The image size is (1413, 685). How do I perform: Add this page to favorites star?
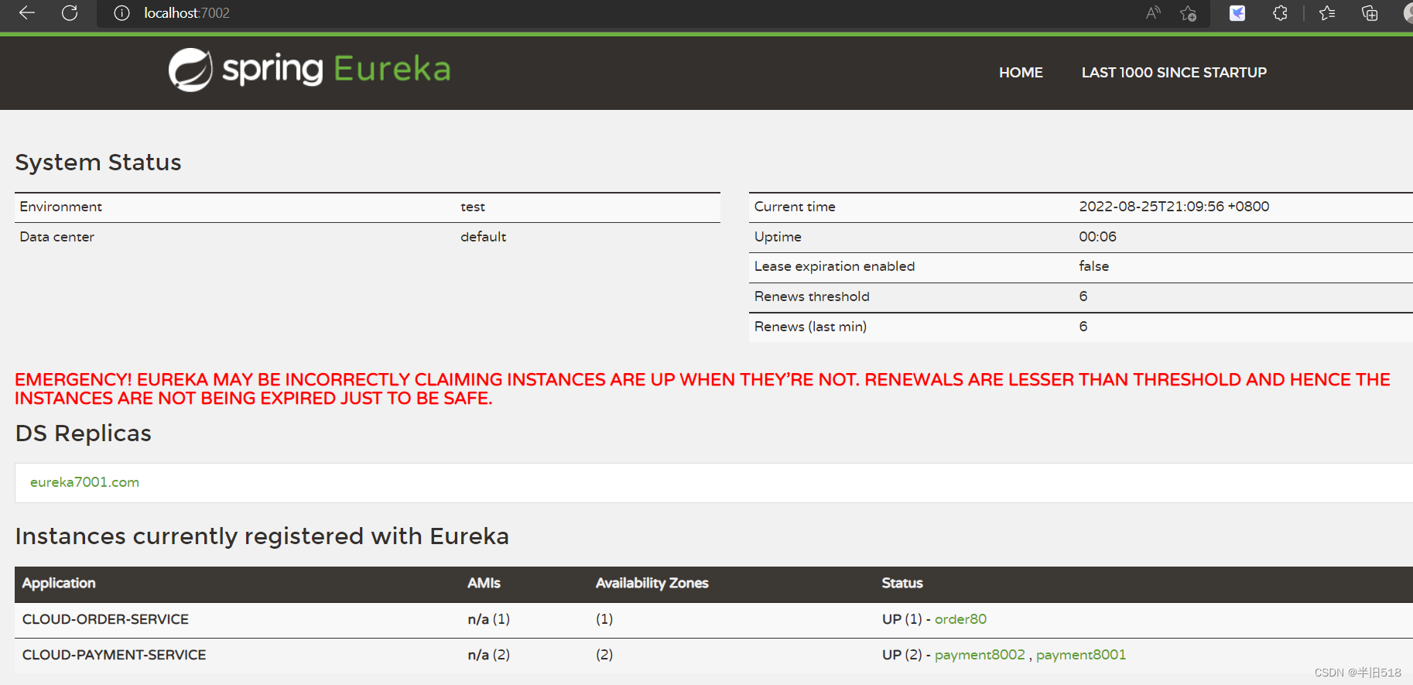(1189, 13)
